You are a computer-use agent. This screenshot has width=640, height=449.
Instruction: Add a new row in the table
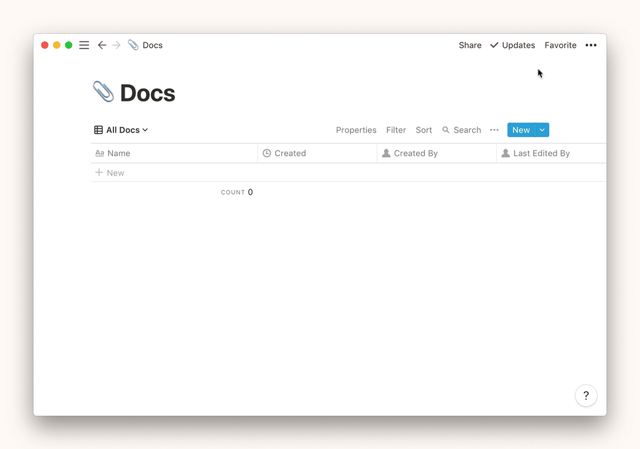point(110,173)
